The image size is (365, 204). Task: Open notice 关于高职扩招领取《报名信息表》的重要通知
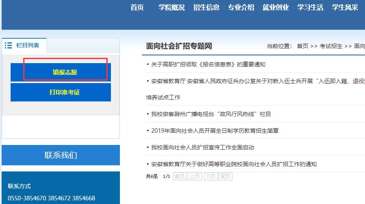click(208, 64)
